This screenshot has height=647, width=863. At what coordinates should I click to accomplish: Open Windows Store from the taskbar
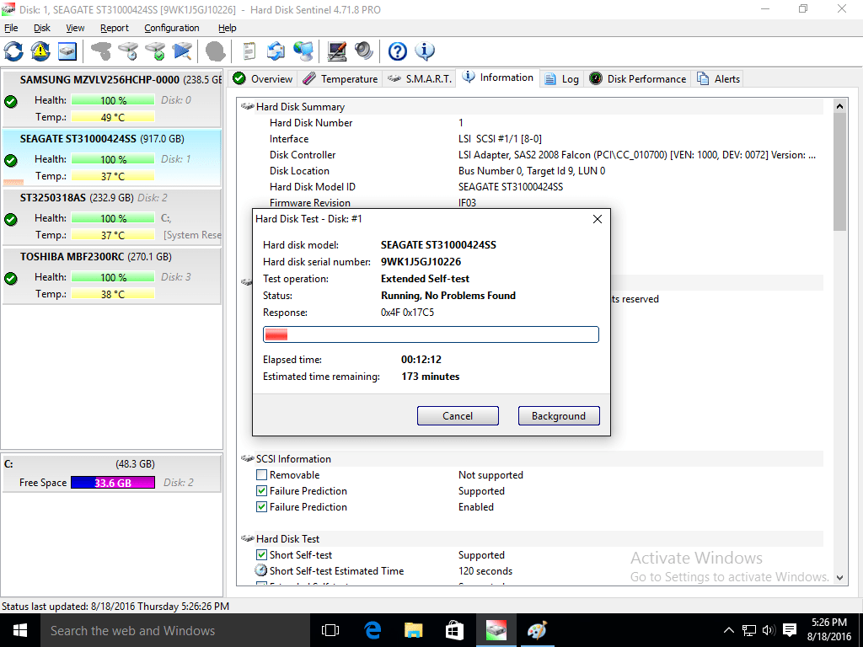454,630
